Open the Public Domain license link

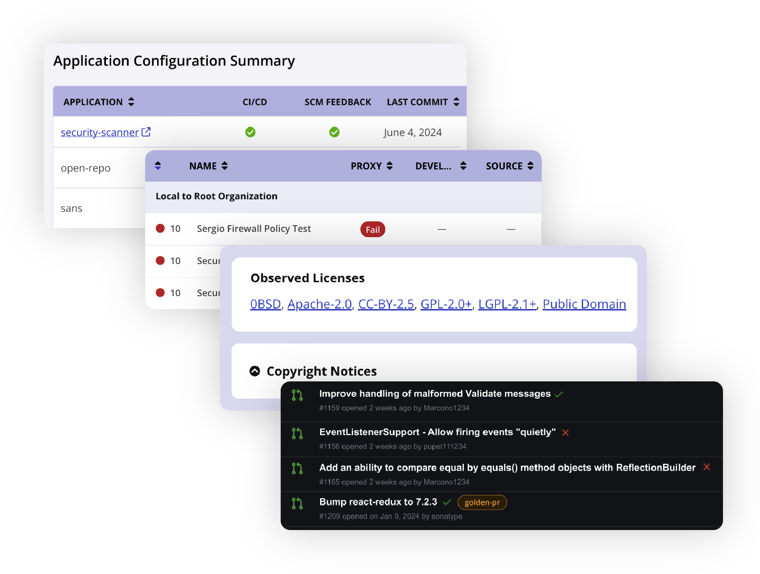(584, 304)
